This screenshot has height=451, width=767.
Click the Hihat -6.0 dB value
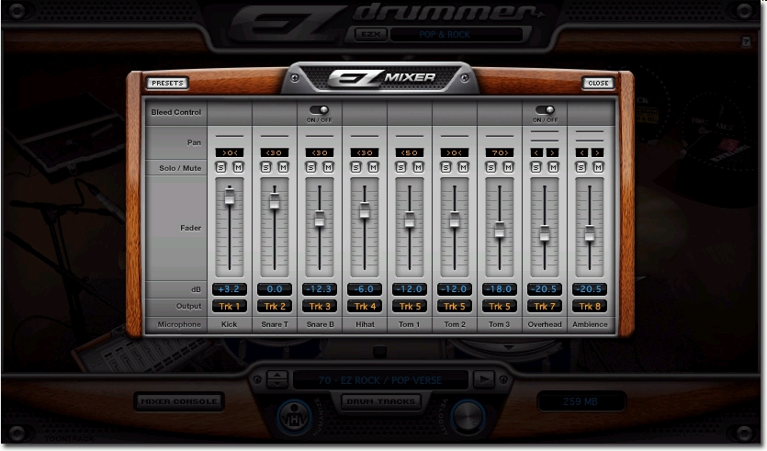(365, 289)
